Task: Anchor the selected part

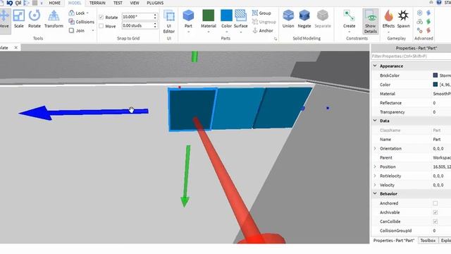Action: pyautogui.click(x=262, y=30)
